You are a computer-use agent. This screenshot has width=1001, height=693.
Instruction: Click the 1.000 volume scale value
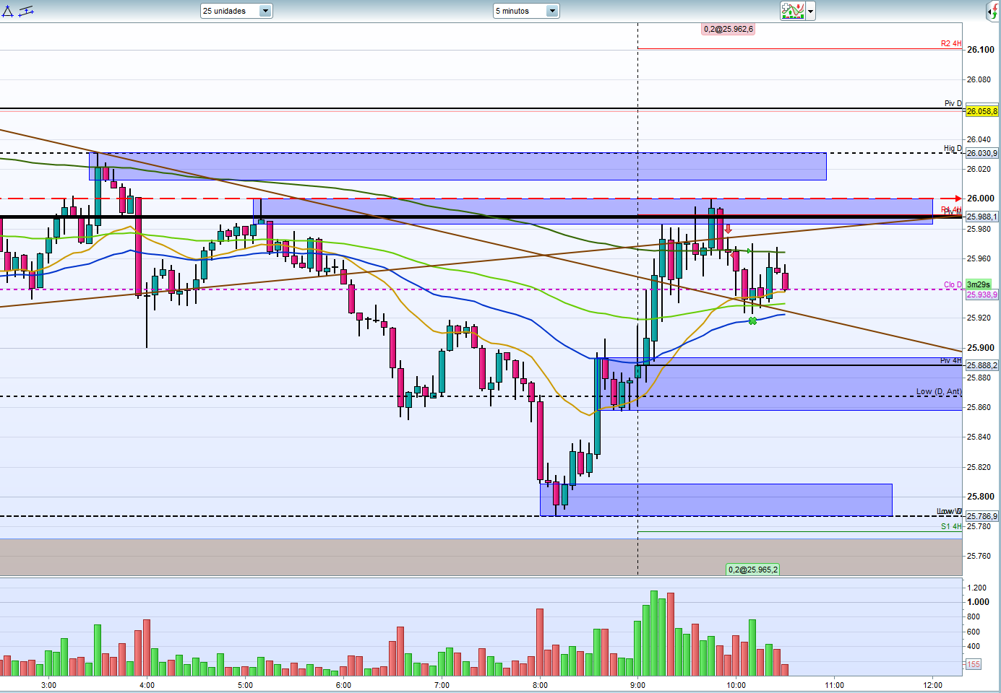pyautogui.click(x=979, y=601)
